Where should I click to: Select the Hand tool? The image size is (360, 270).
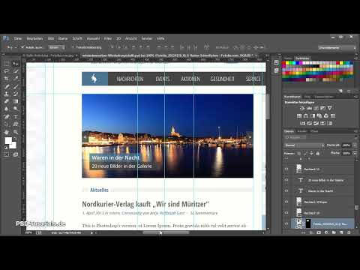click(7, 132)
